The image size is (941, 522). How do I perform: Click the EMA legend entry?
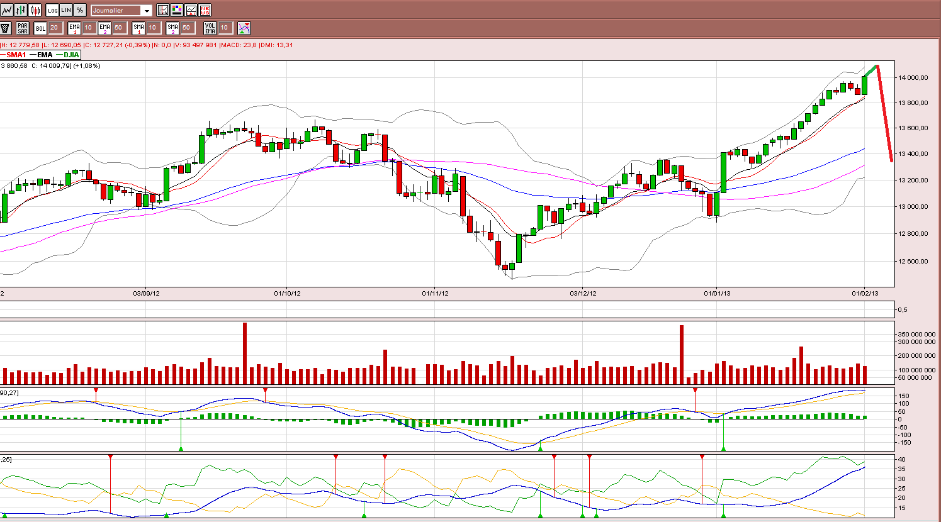[42, 55]
